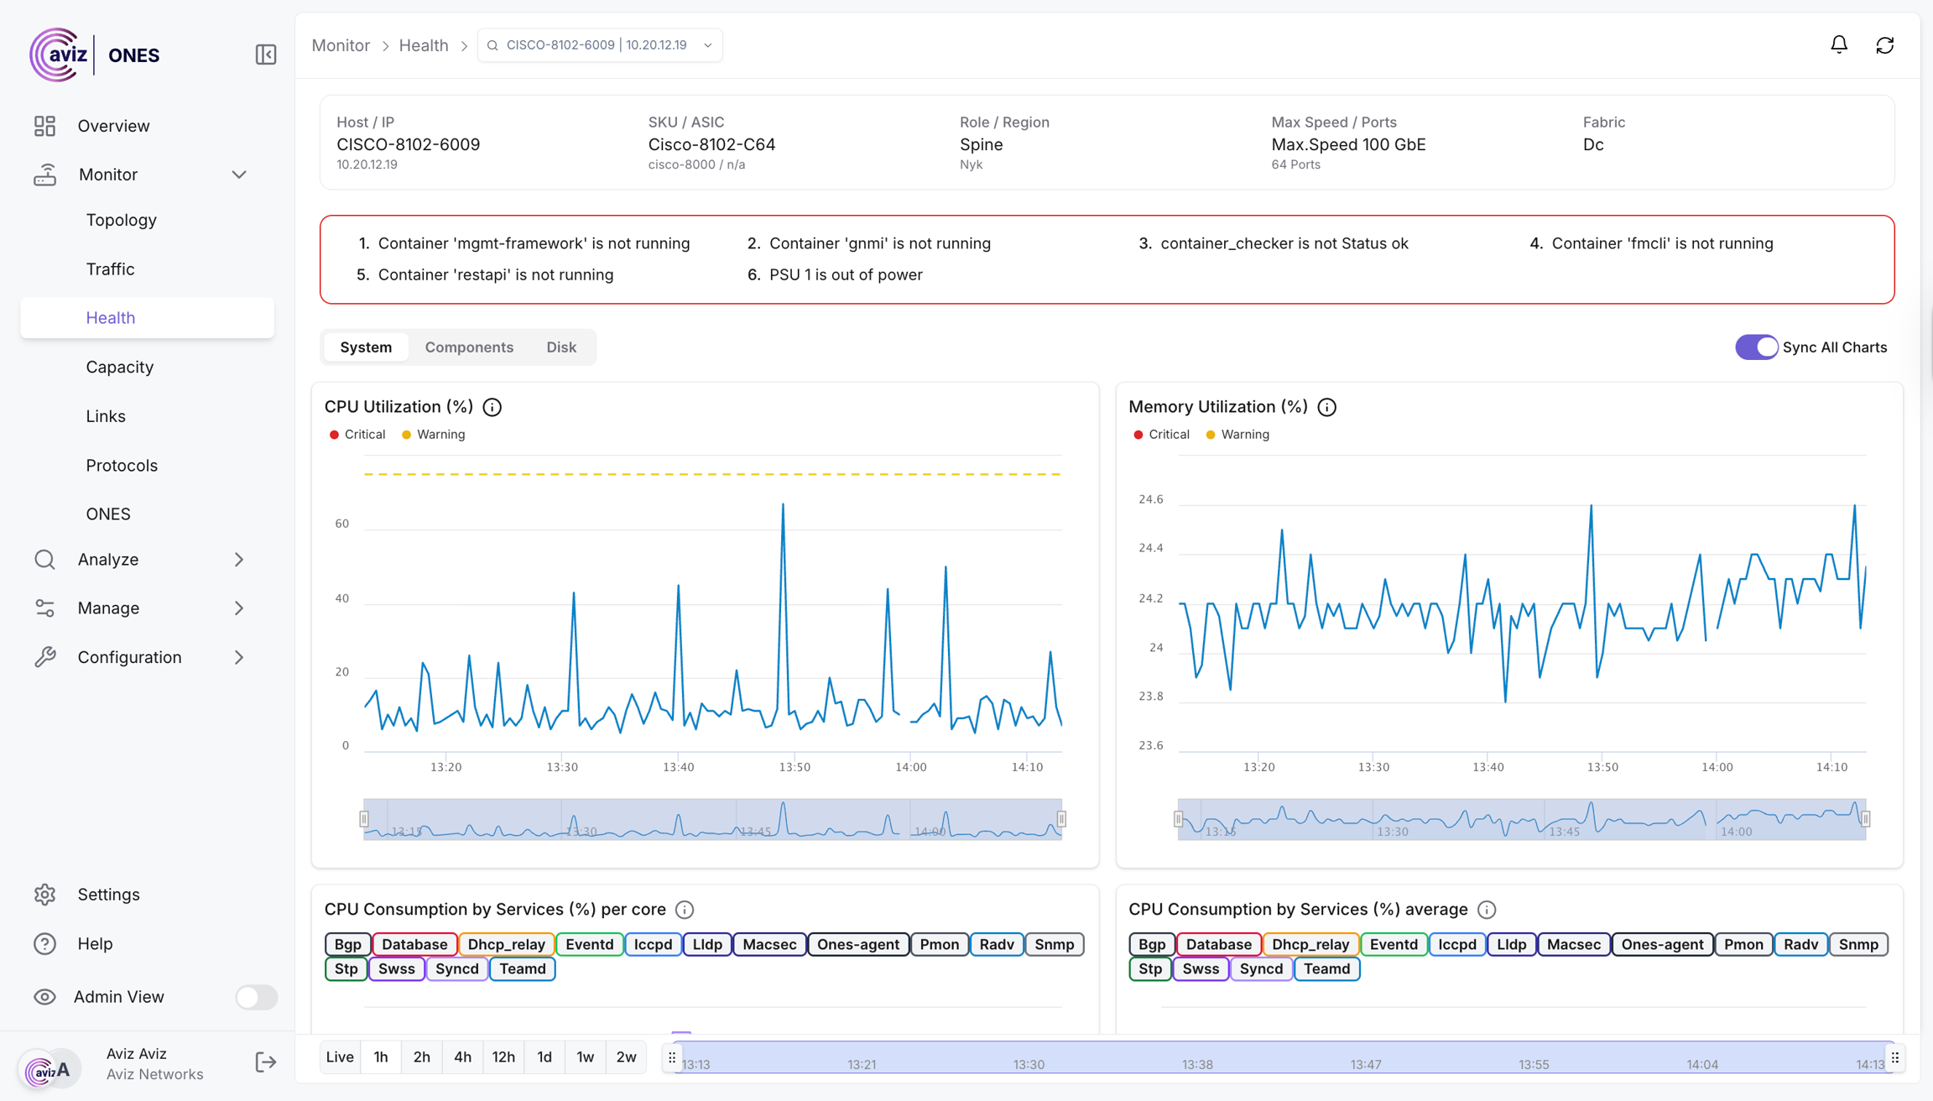Screen dimensions: 1933x1101
Task: Click the Health breadcrumb
Action: (424, 45)
